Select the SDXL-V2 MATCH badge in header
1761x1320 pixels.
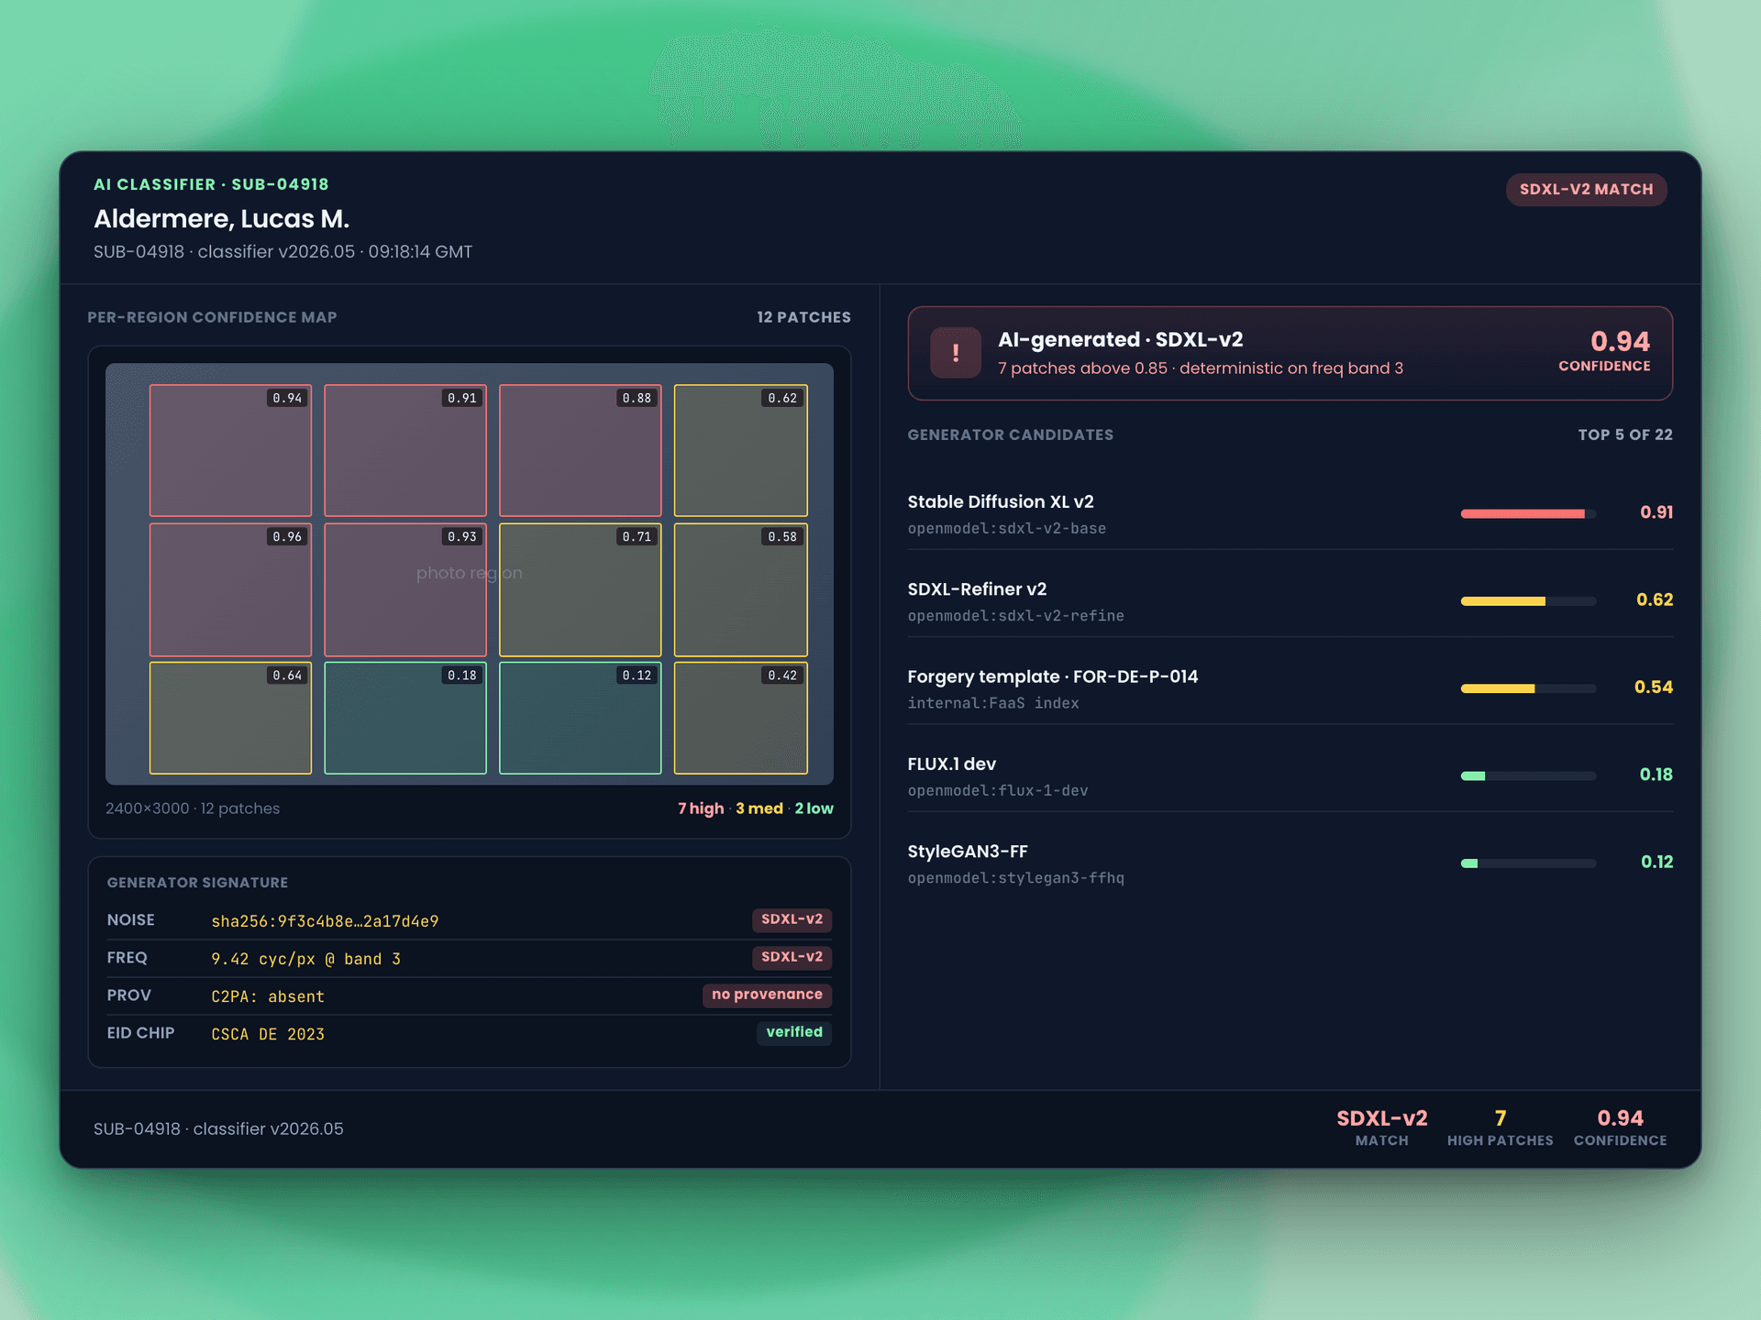click(1586, 190)
